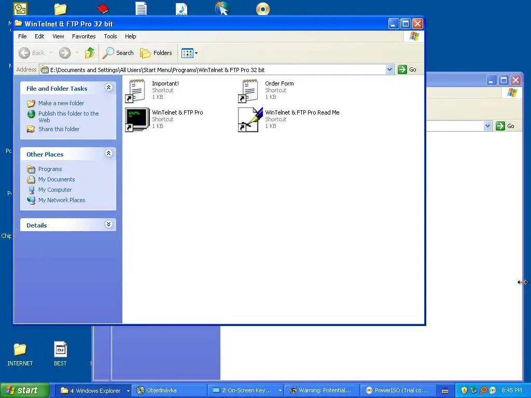Viewport: 531px width, 398px height.
Task: Click Publish this folder to the Web
Action: pos(68,117)
